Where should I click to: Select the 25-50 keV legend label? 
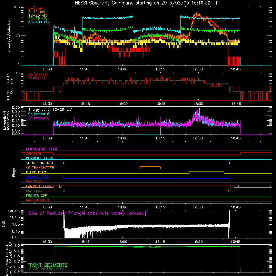point(38,19)
